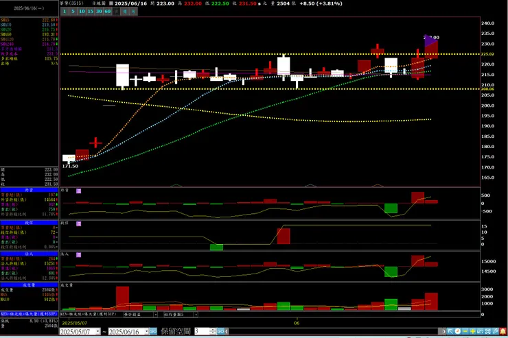This screenshot has width=508, height=338.
Task: Open the purple settings icon in 法人 panel
Action: (78, 255)
